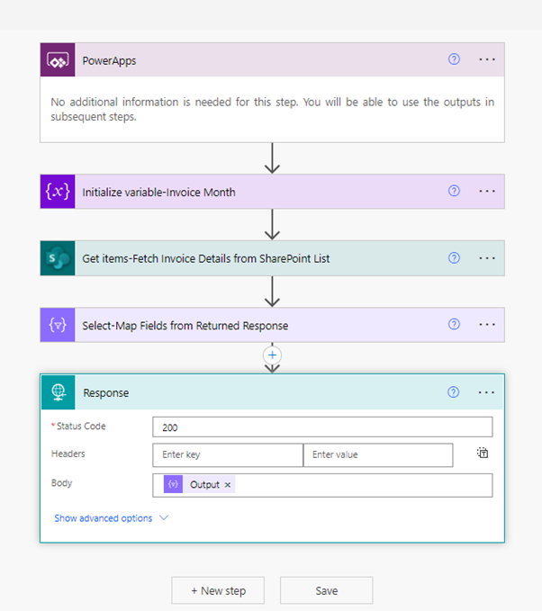Click the SharePoint icon on Get items
The height and width of the screenshot is (611, 542).
58,258
